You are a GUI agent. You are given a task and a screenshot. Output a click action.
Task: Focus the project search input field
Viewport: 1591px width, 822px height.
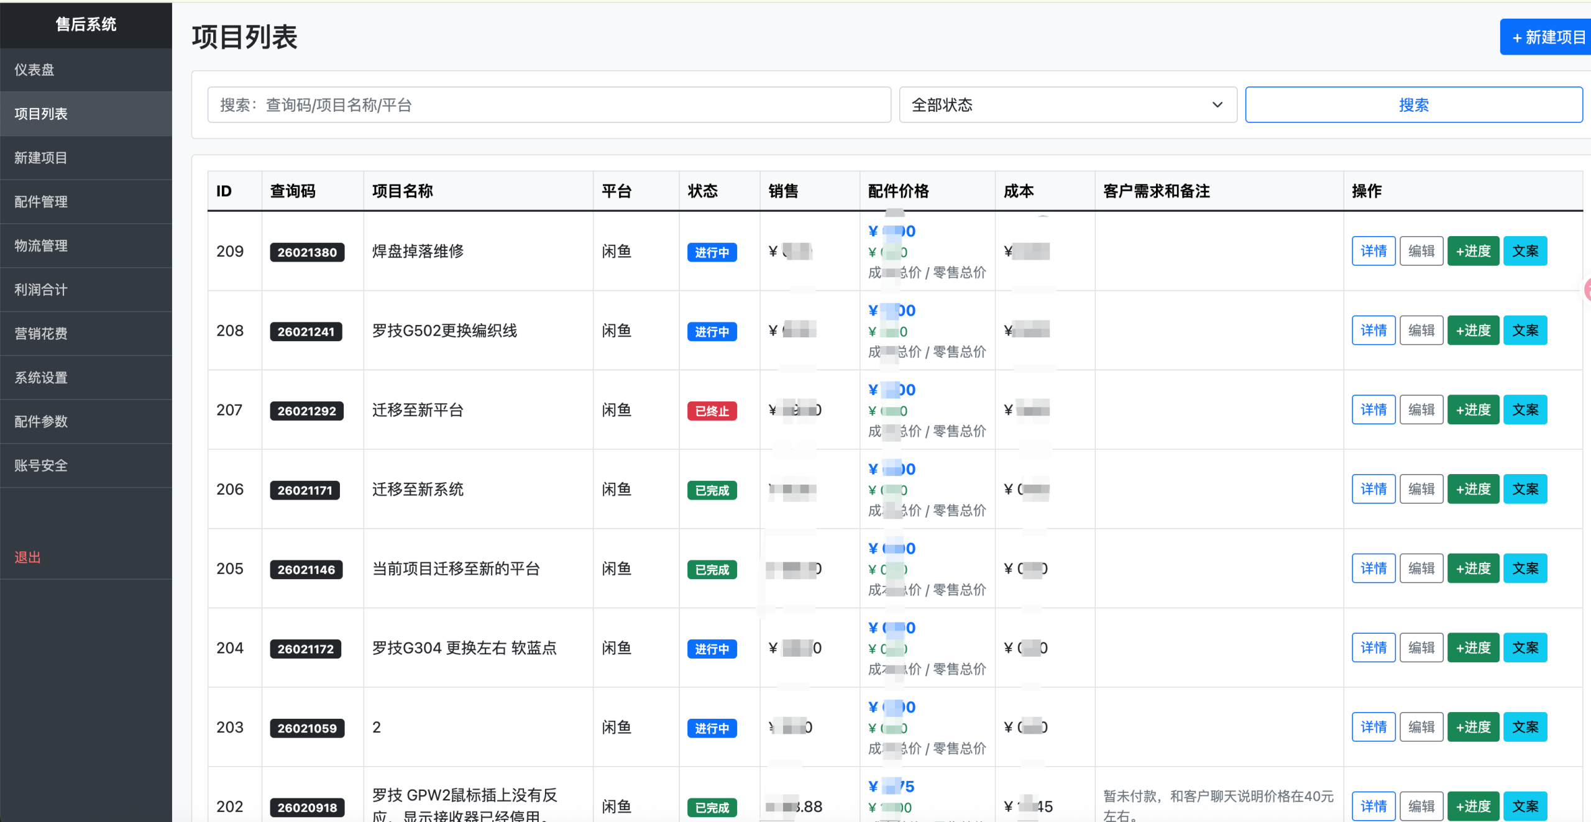point(549,105)
